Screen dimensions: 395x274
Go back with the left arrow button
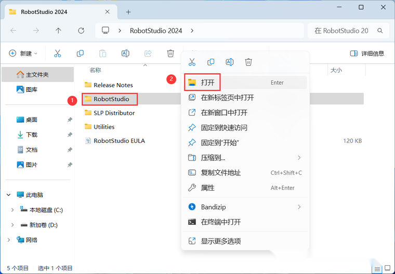14,31
